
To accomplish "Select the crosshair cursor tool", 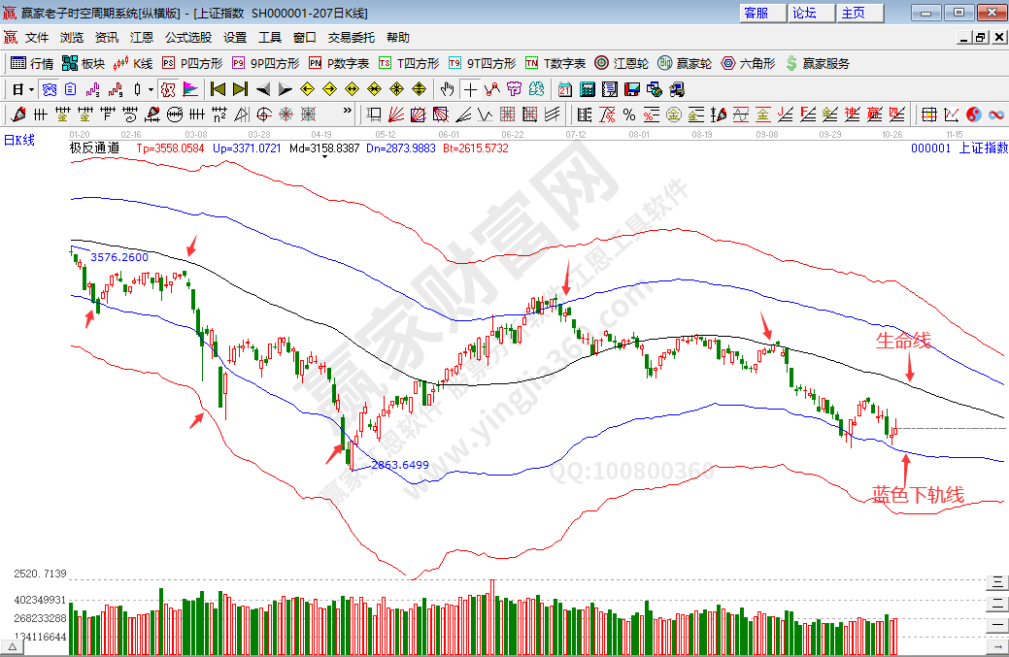I will click(470, 89).
